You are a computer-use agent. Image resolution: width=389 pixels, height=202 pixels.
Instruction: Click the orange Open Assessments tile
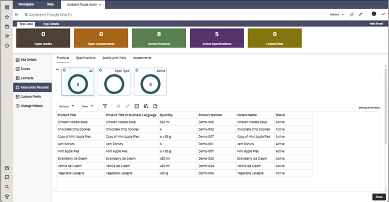[101, 38]
